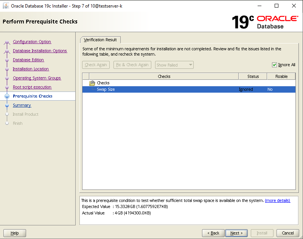Click the Summary step bullet icon
The height and width of the screenshot is (239, 303).
tap(7, 105)
